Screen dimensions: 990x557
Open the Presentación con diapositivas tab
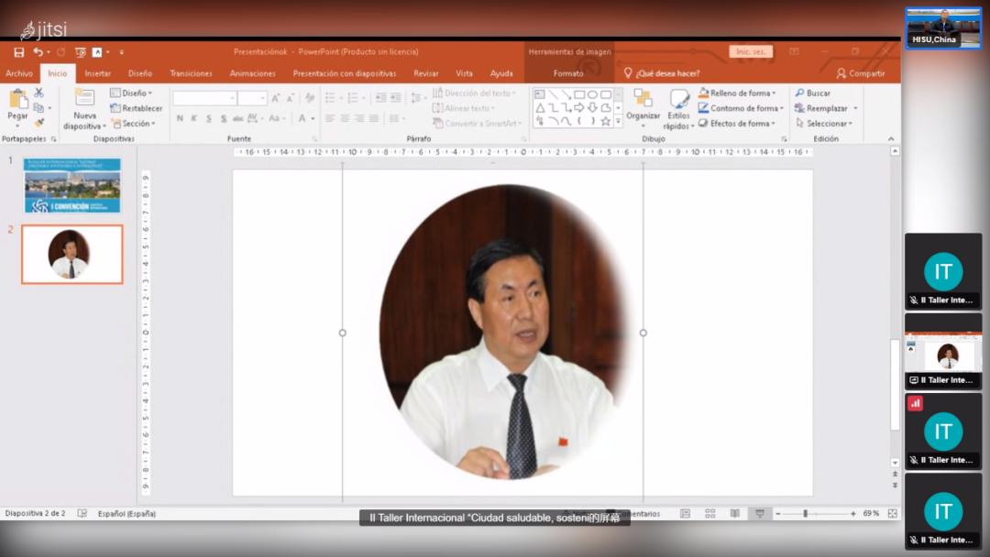(x=345, y=74)
